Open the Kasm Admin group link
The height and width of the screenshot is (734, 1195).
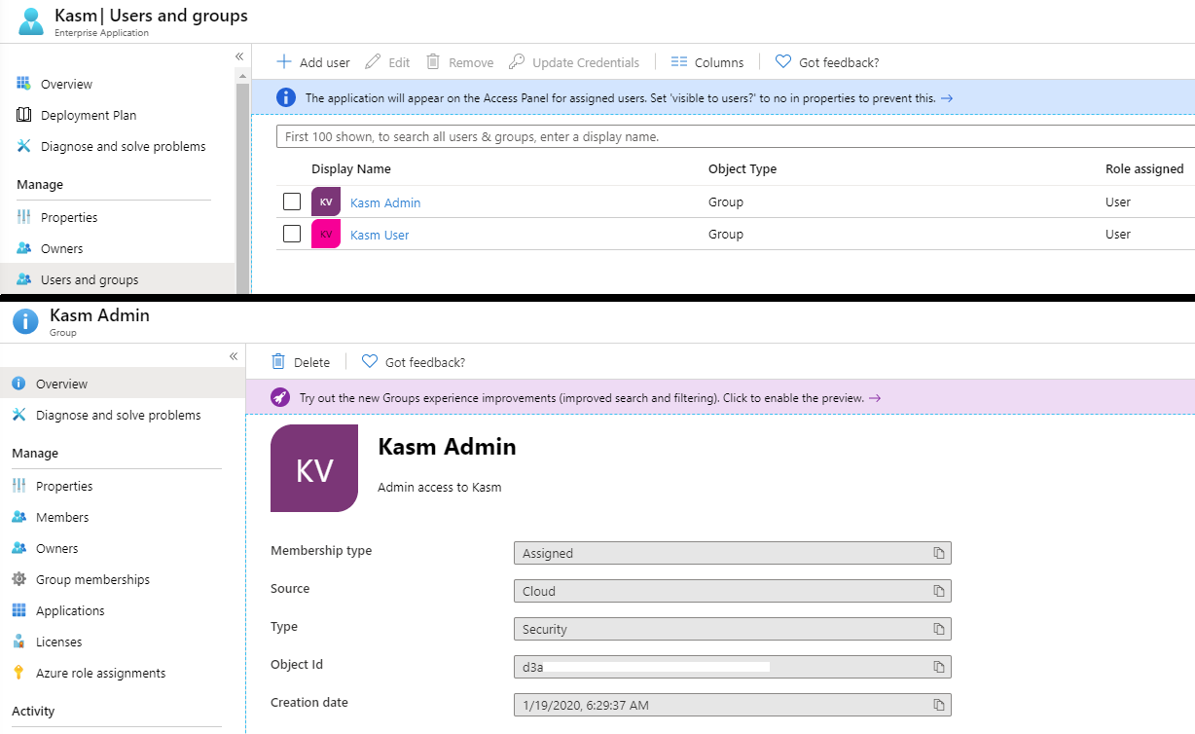point(385,202)
